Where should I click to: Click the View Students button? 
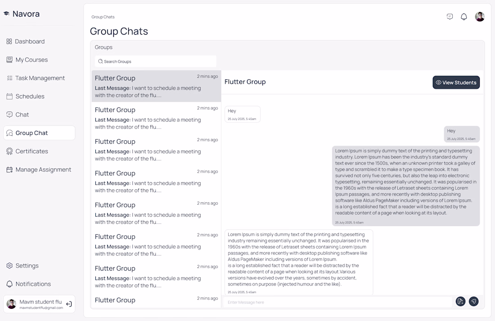click(x=456, y=82)
